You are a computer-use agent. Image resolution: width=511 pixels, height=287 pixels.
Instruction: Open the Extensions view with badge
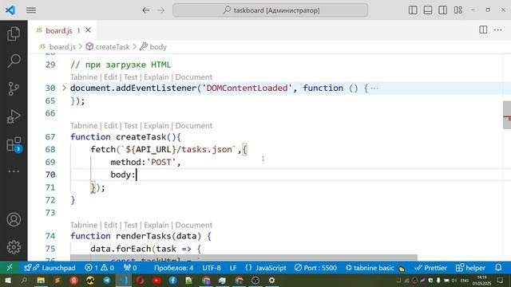pyautogui.click(x=14, y=143)
